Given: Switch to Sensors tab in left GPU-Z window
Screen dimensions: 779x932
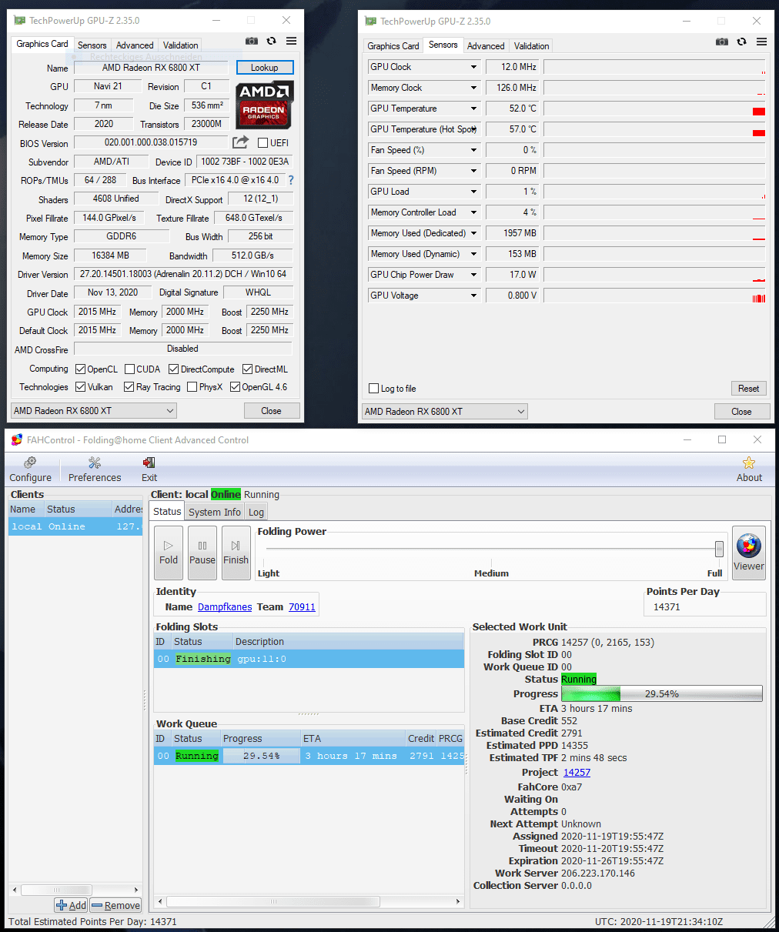Looking at the screenshot, I should tap(92, 45).
